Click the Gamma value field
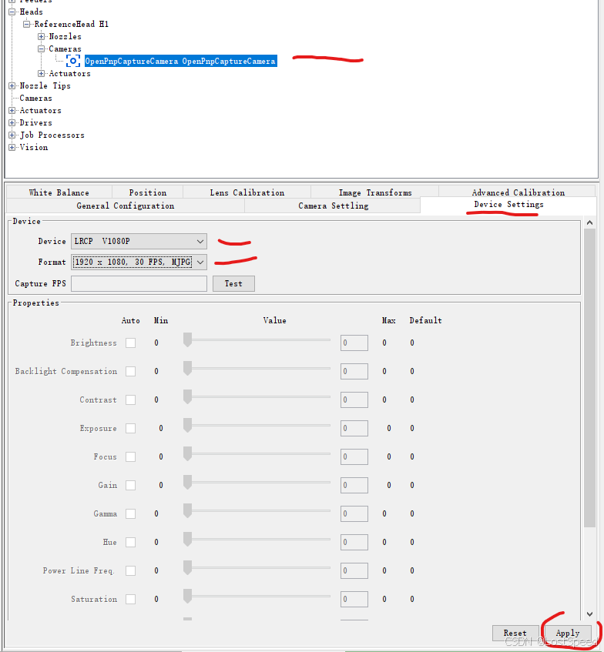 point(354,513)
